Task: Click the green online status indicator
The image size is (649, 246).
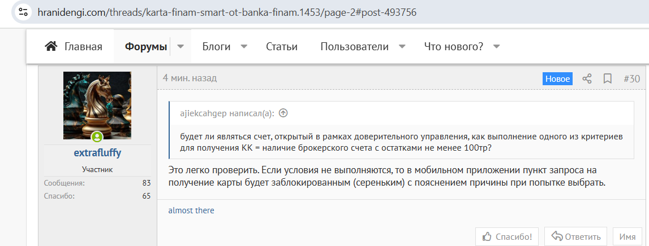Action: click(x=97, y=137)
